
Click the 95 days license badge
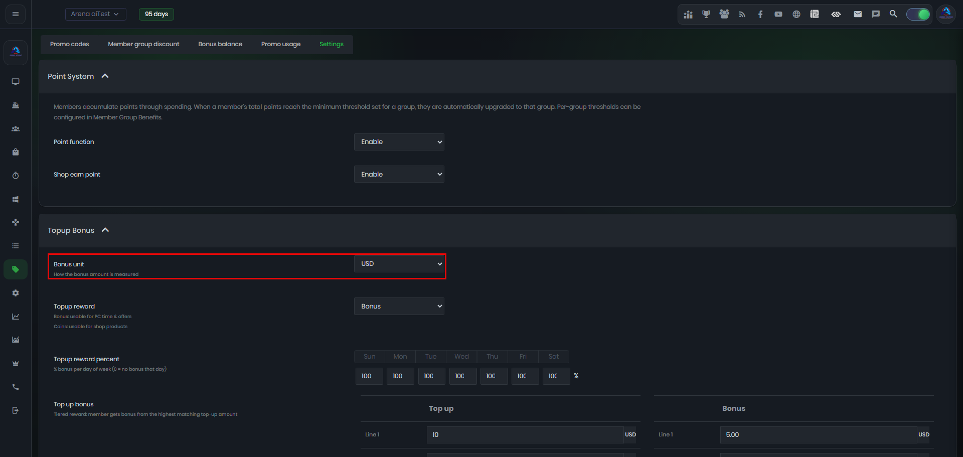point(156,14)
